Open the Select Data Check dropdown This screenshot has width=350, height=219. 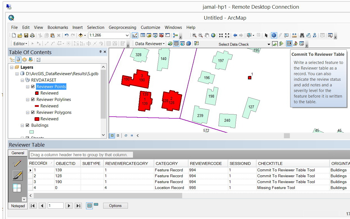(269, 44)
